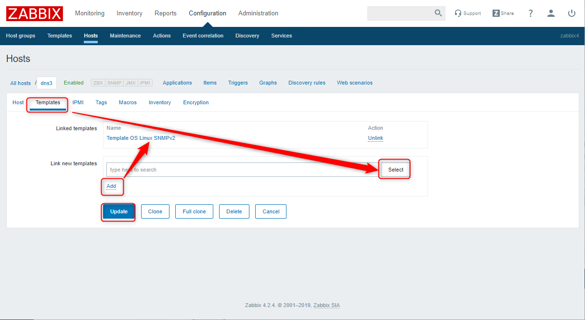585x320 pixels.
Task: Open the Triggers link
Action: click(238, 83)
